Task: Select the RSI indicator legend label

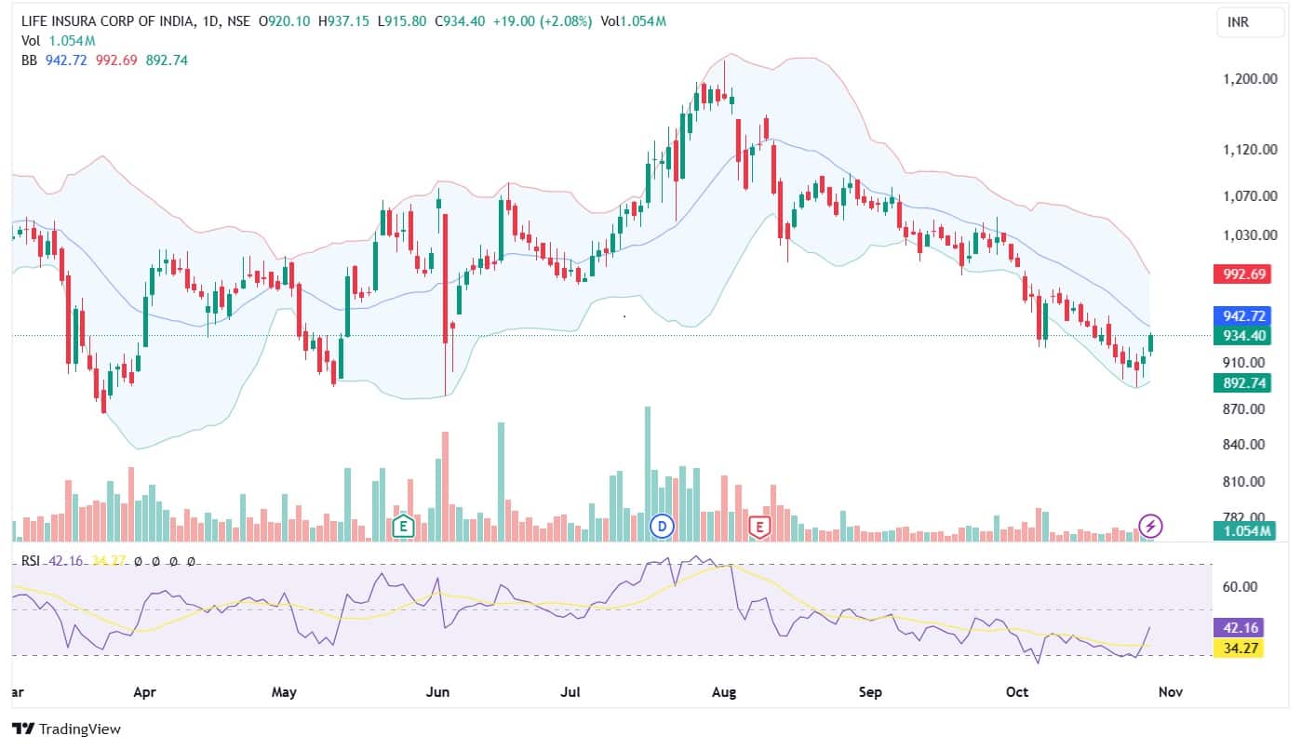Action: tap(32, 562)
